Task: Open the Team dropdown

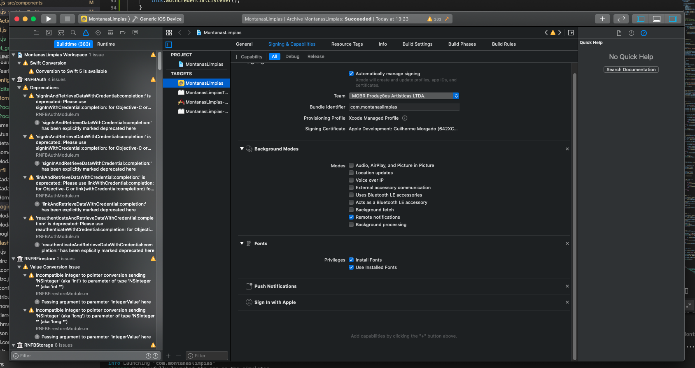Action: point(404,96)
